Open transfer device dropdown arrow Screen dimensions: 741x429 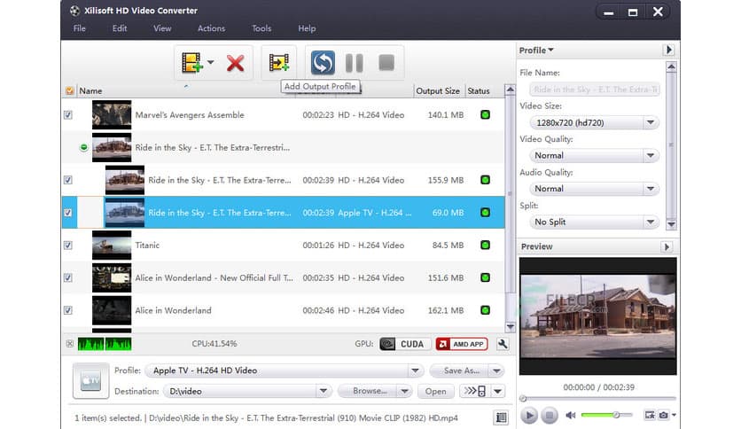(x=498, y=391)
